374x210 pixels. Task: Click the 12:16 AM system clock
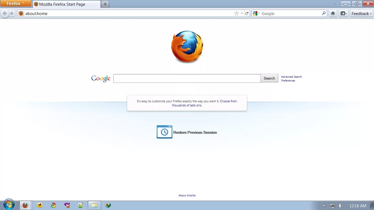click(358, 206)
